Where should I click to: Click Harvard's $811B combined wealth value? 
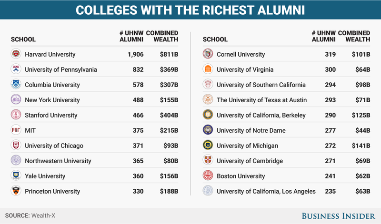click(x=169, y=54)
